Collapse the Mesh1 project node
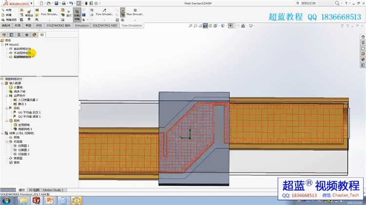The height and width of the screenshot is (205, 366). pos(2,44)
